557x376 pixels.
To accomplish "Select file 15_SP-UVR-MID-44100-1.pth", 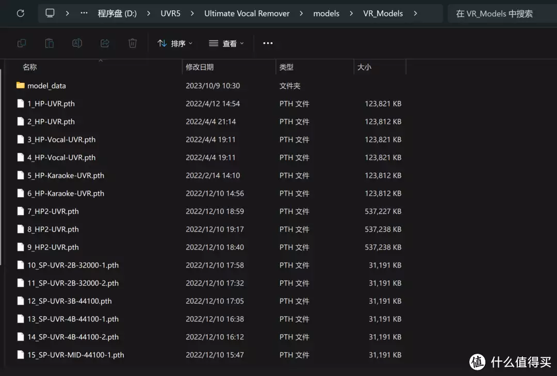I will pyautogui.click(x=75, y=355).
